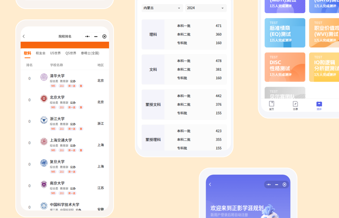Click the 985 tag under 南京大学
339x218 pixels.
point(53,193)
